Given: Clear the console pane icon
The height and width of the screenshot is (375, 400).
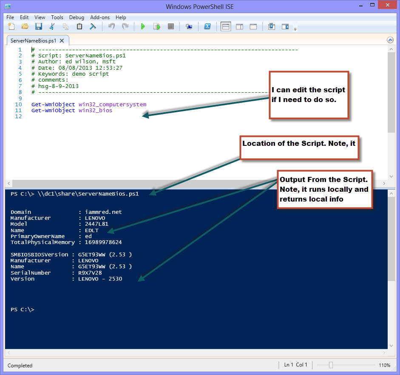Looking at the screenshot, I should pos(93,26).
